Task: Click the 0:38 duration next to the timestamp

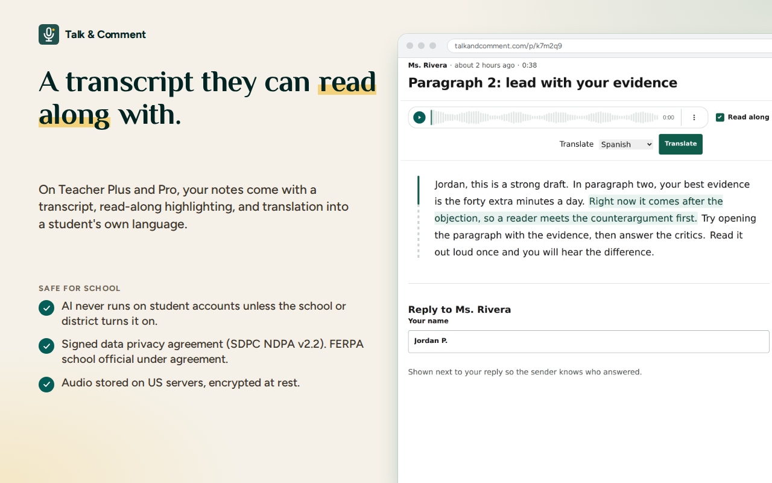Action: click(530, 65)
